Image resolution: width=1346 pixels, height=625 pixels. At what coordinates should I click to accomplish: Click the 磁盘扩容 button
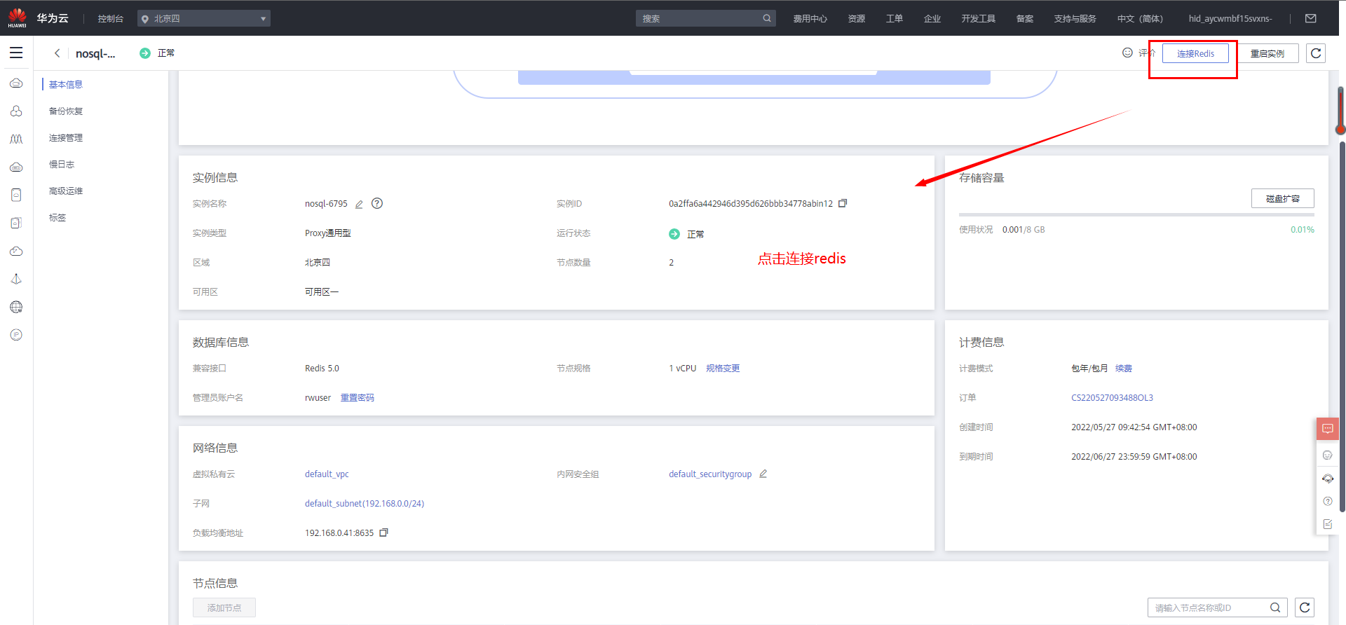tap(1283, 198)
